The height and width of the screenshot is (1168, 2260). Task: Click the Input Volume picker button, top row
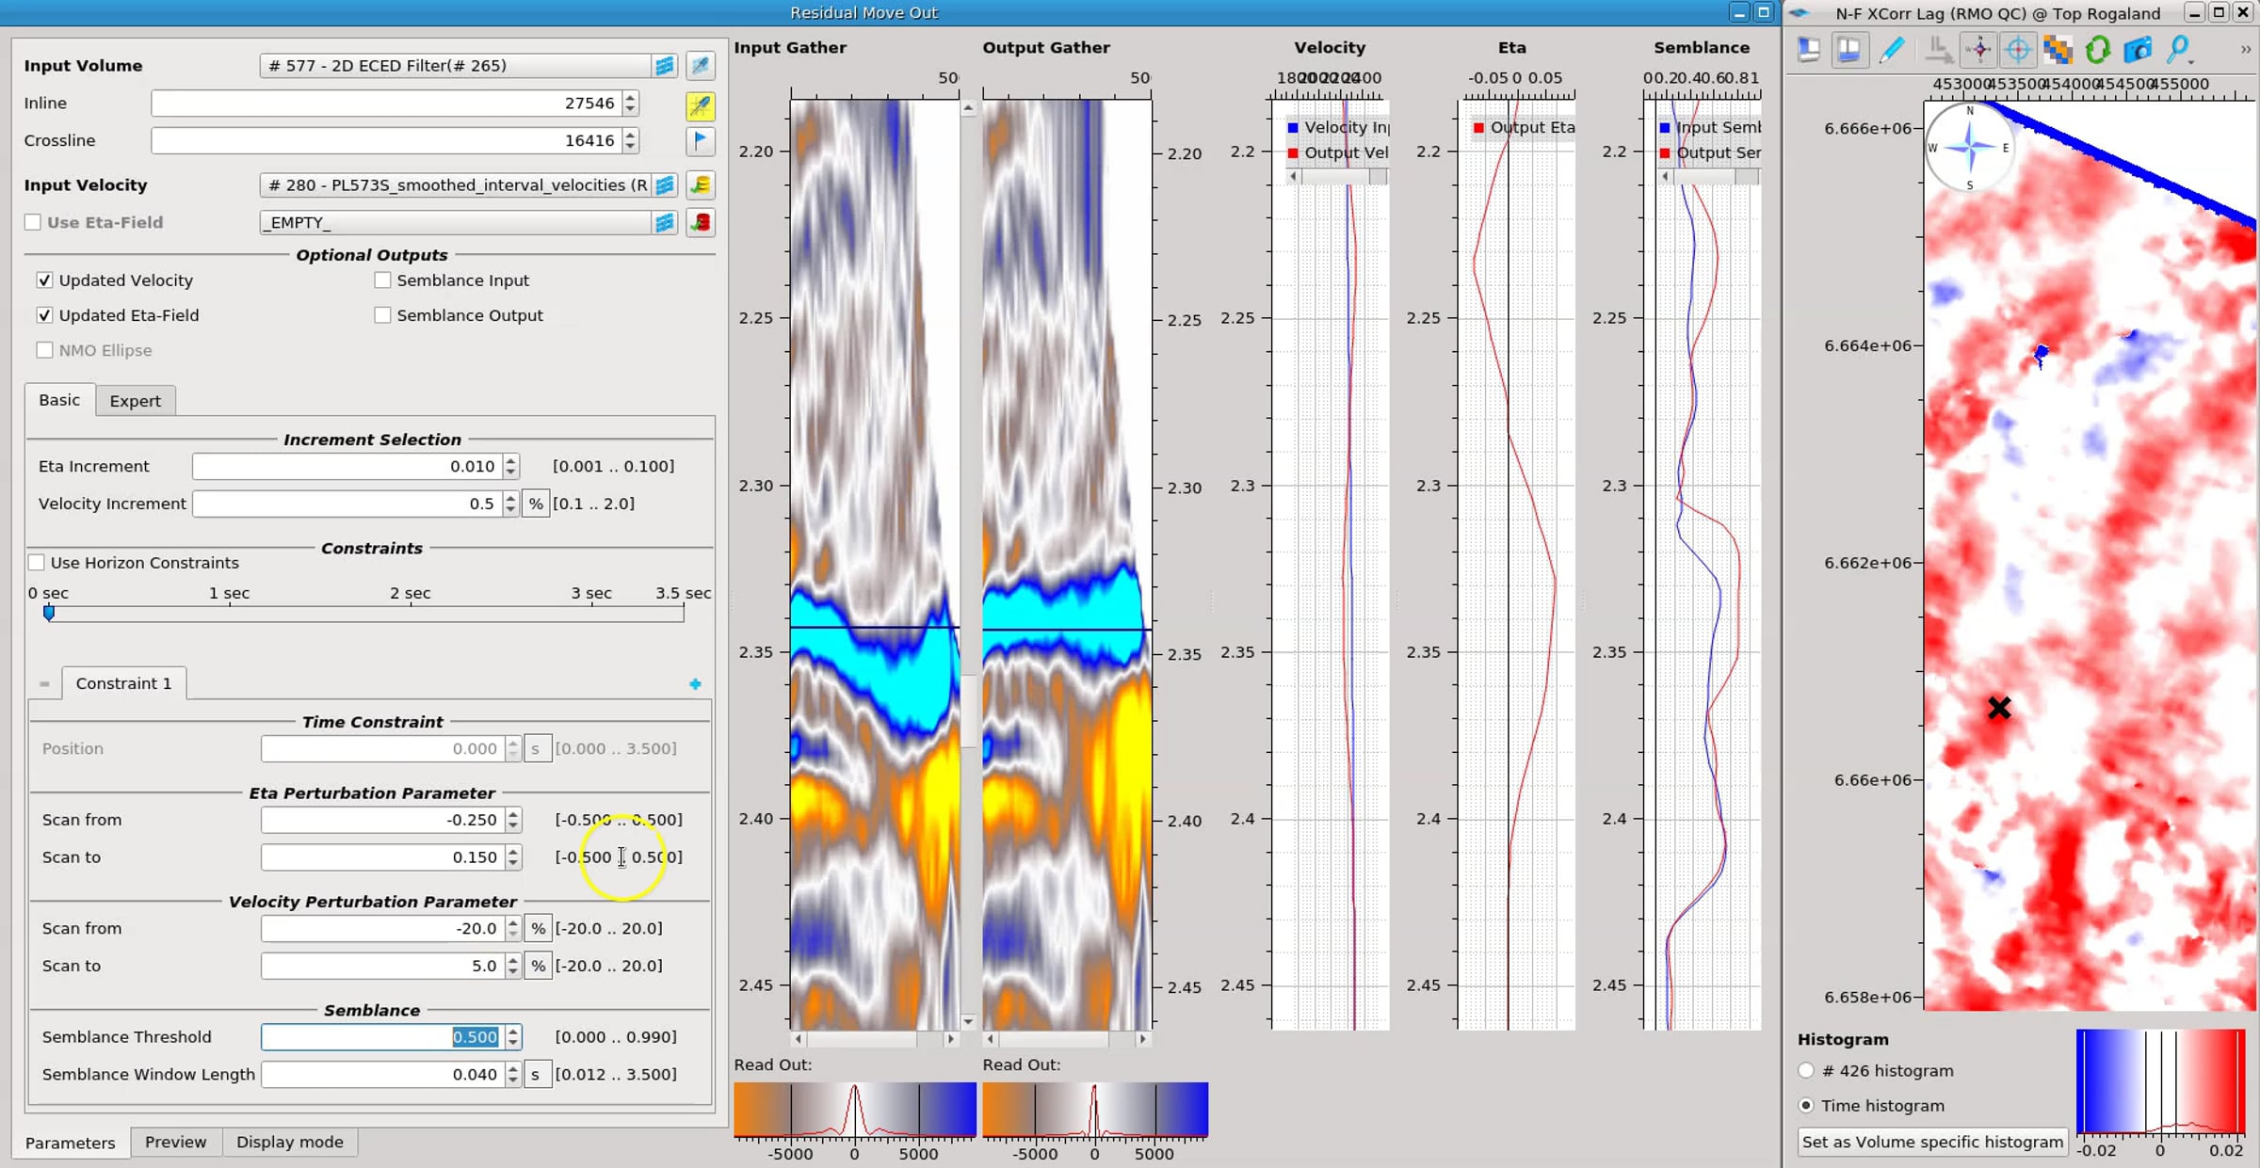pos(701,65)
